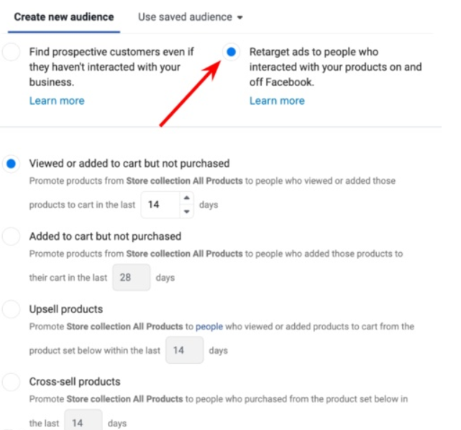Increase days with stepper up arrow
The height and width of the screenshot is (430, 461).
[186, 199]
